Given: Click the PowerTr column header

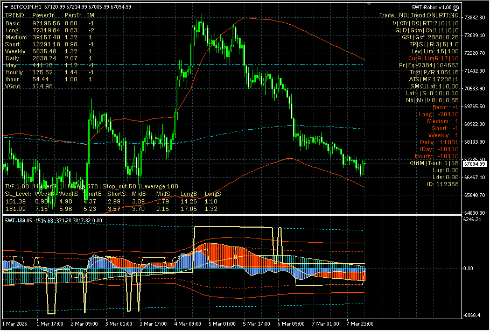Looking at the screenshot, I should (x=44, y=15).
